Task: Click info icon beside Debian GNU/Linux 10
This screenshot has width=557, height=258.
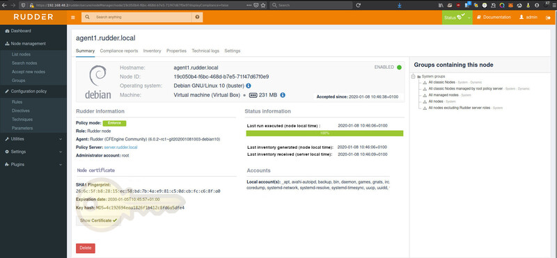Action: 249,86
